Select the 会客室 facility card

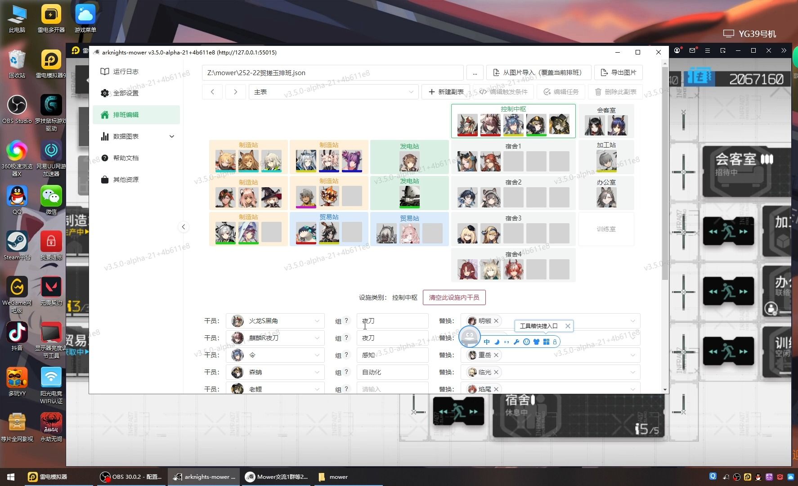click(x=606, y=121)
